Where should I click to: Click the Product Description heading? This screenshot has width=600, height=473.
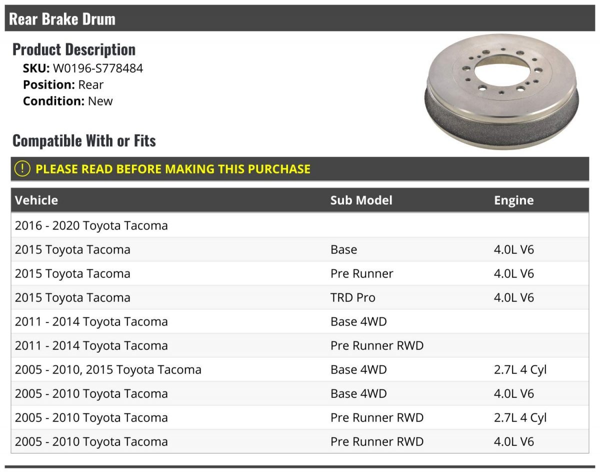tap(74, 49)
